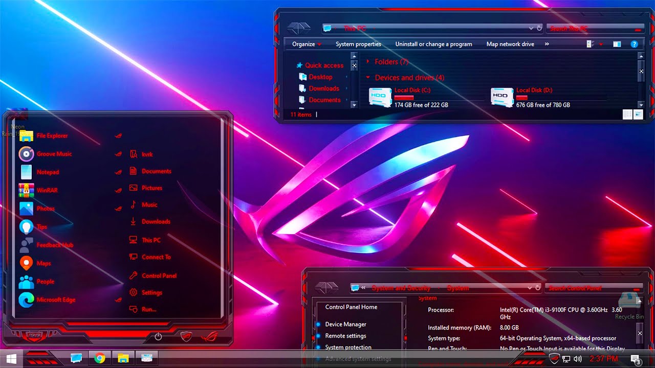
Task: Click Map network drive toolbar item
Action: click(x=510, y=44)
